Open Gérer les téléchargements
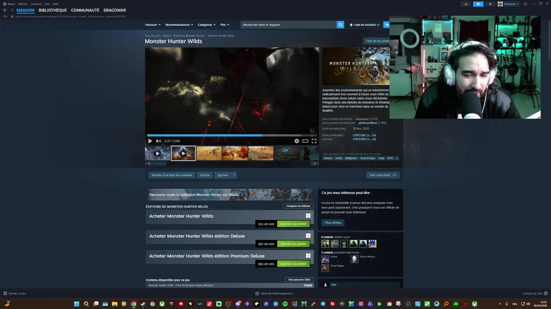The image size is (551, 309). pos(274,294)
